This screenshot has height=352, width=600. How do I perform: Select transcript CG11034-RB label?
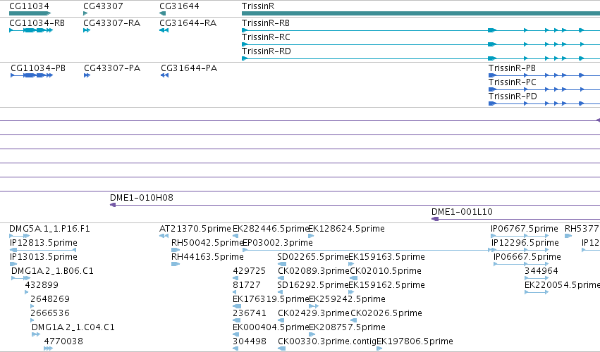tap(37, 23)
